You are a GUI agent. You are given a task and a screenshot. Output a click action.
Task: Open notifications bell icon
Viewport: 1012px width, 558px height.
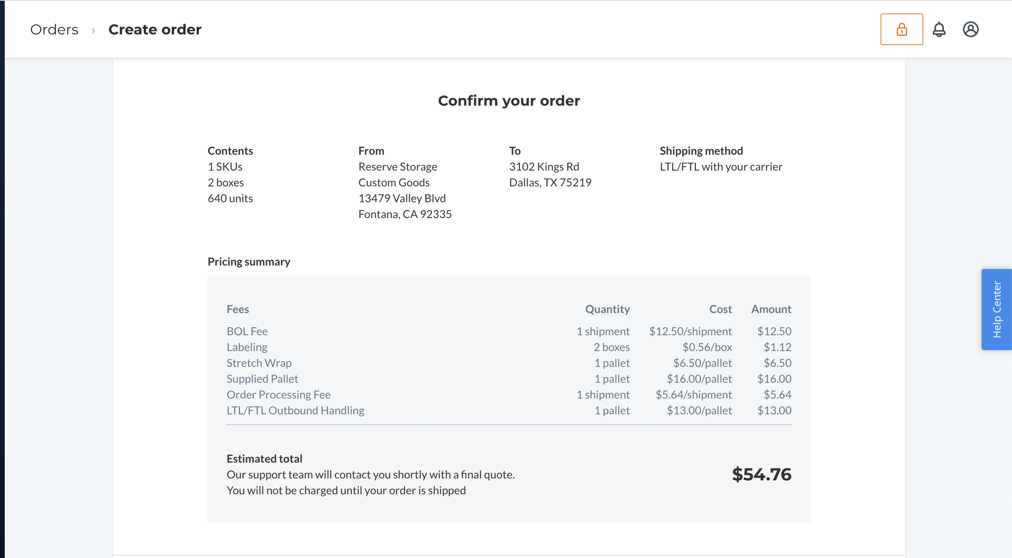939,29
